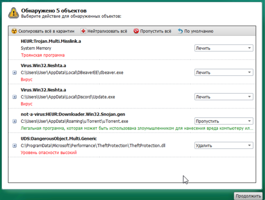The height and width of the screenshot is (200, 265).
Task: Open Пропустить dropdown for uTorrent.exe
Action: (224, 121)
